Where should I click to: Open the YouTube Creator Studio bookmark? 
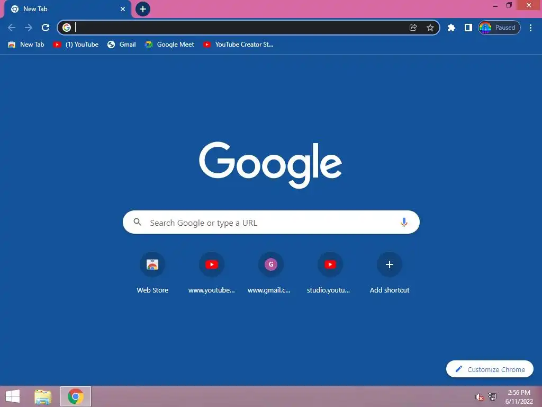[238, 45]
